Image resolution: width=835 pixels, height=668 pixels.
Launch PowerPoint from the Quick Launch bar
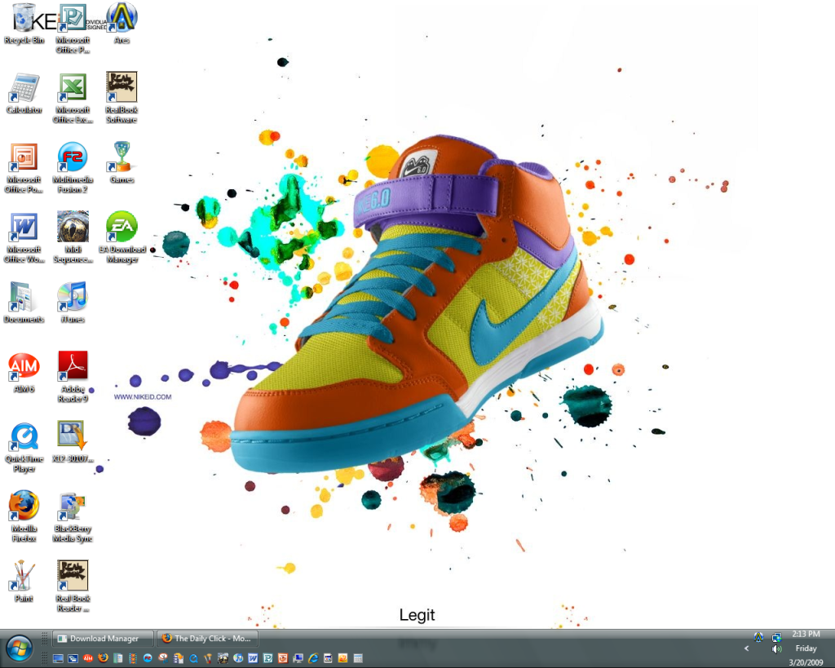[283, 658]
